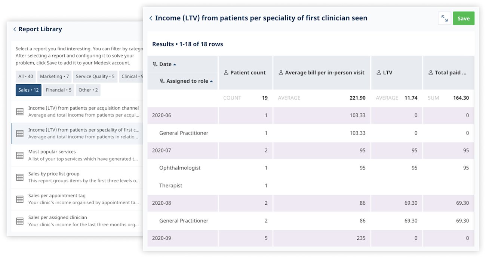Click the green Save button
Viewport: 486px width, 258px height.
464,18
